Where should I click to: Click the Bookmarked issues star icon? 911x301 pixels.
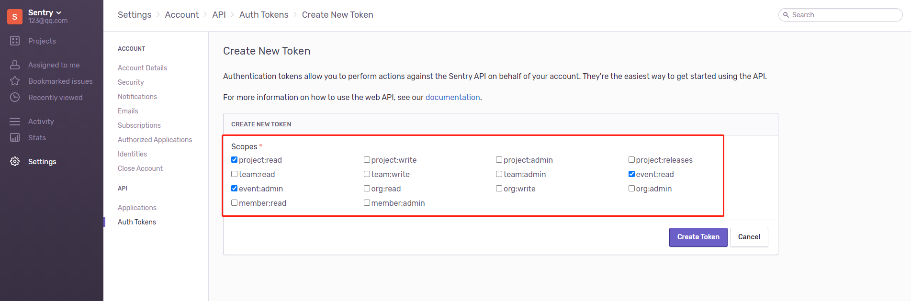tap(15, 81)
